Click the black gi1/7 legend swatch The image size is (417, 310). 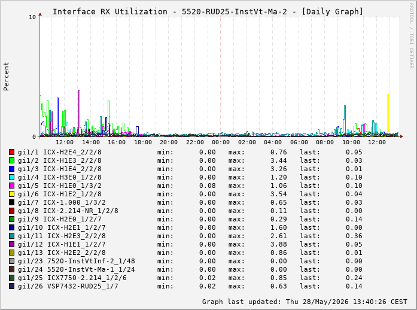click(11, 202)
